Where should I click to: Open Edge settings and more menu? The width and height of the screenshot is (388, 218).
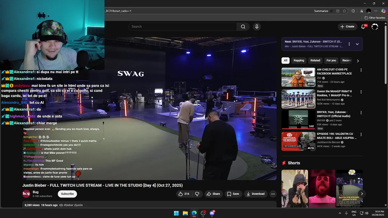[376, 11]
